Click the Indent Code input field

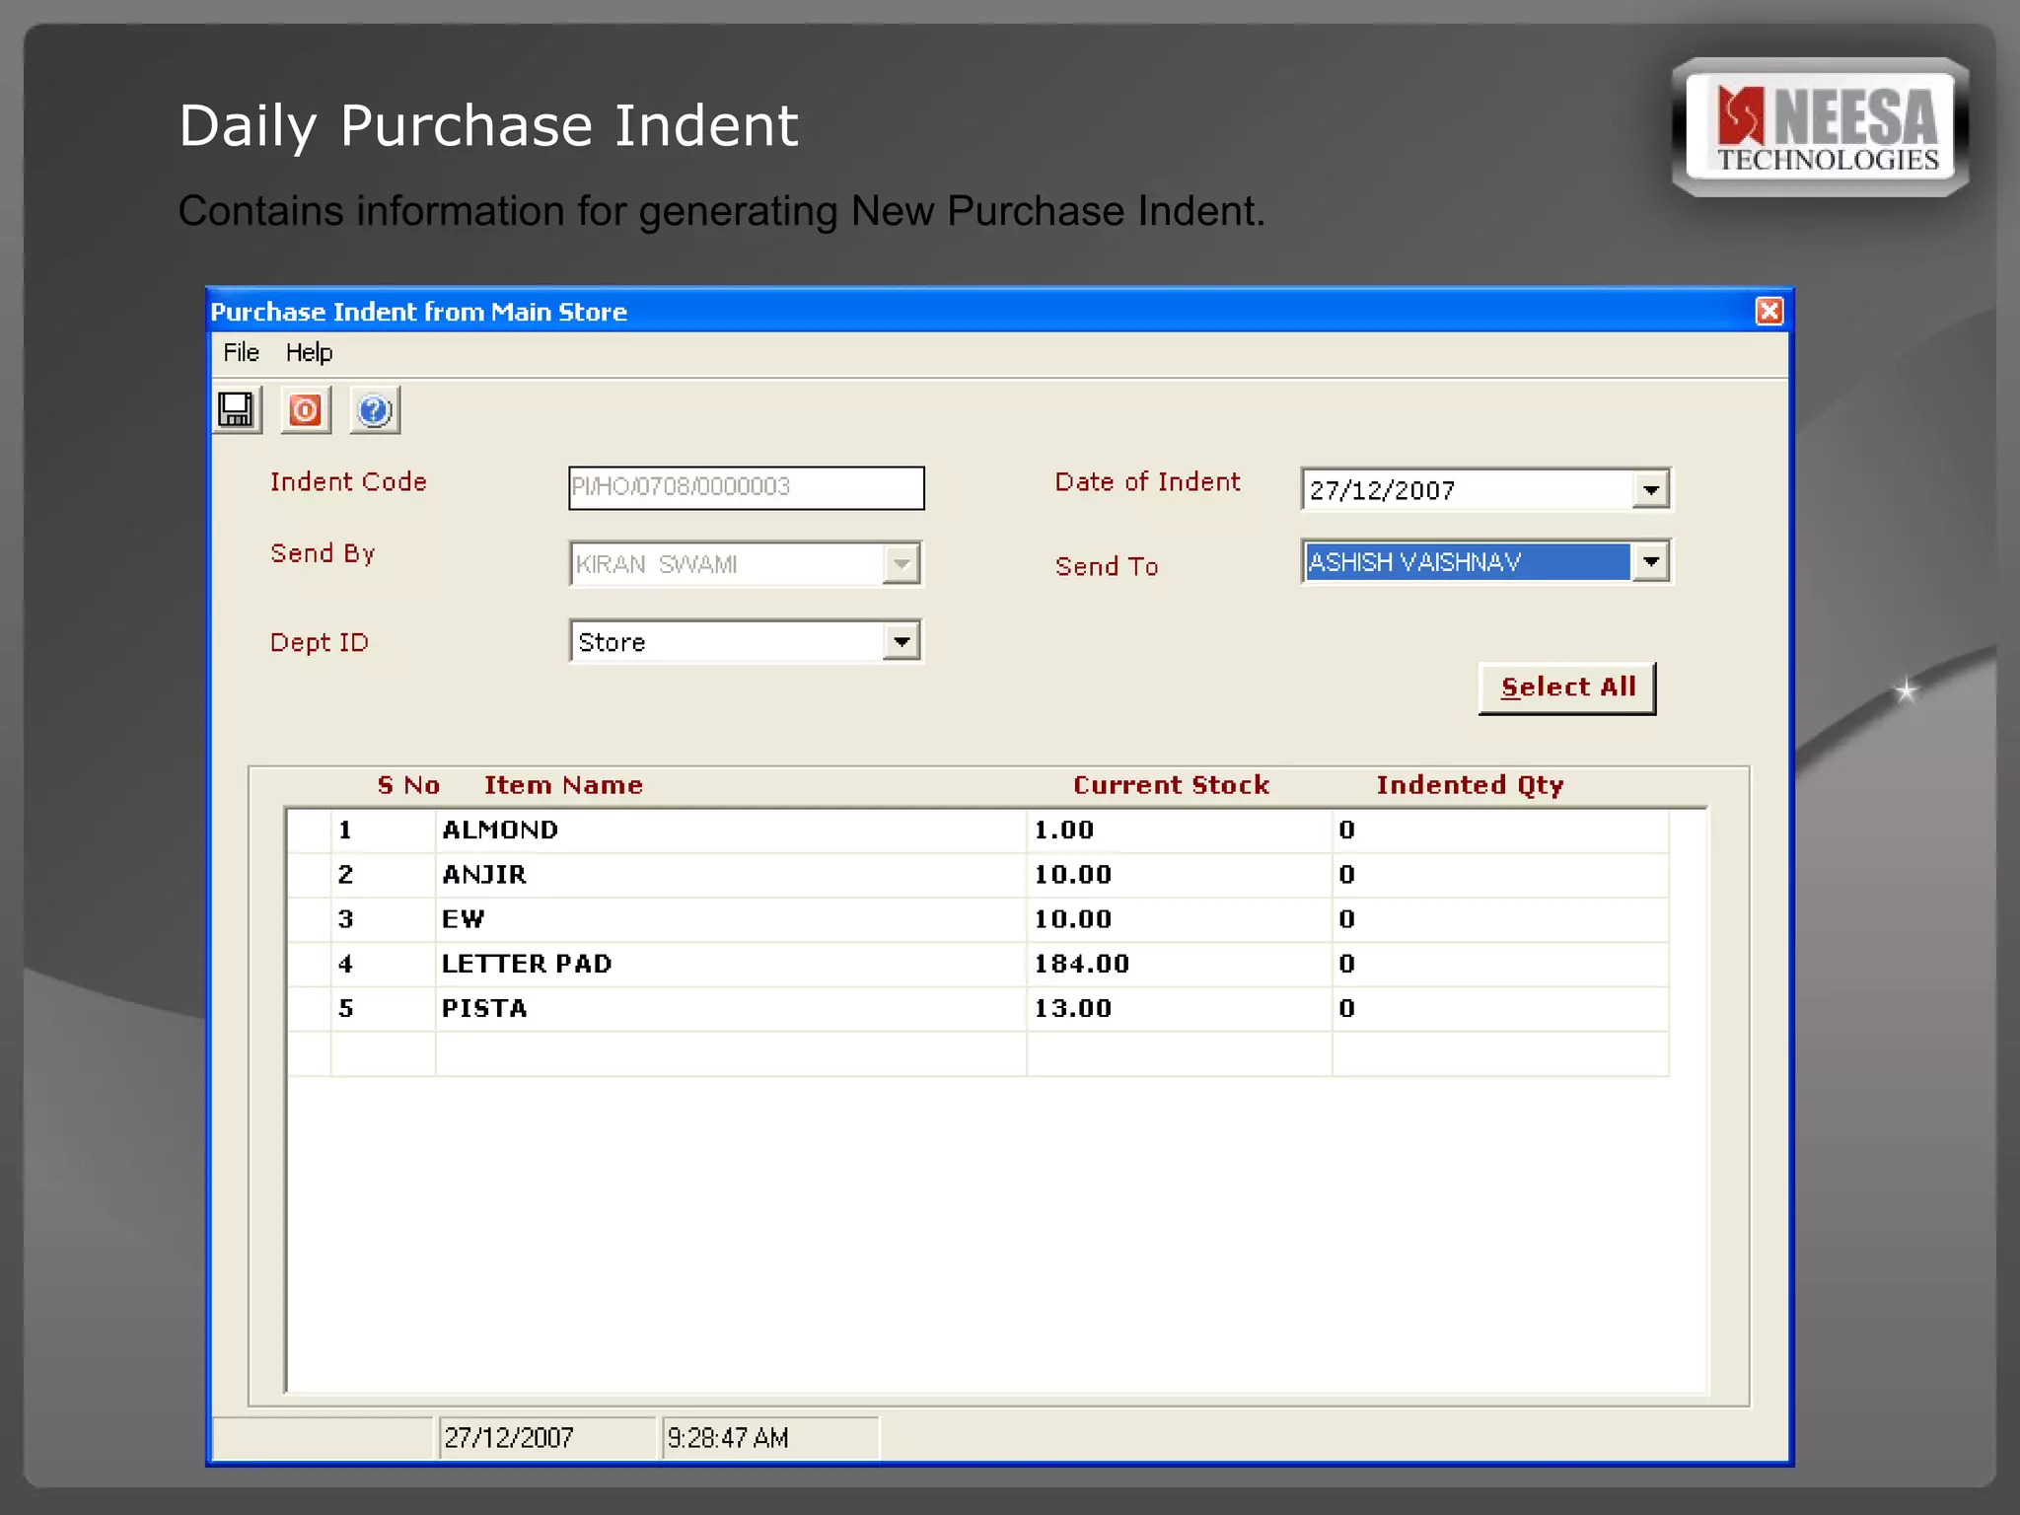[747, 487]
